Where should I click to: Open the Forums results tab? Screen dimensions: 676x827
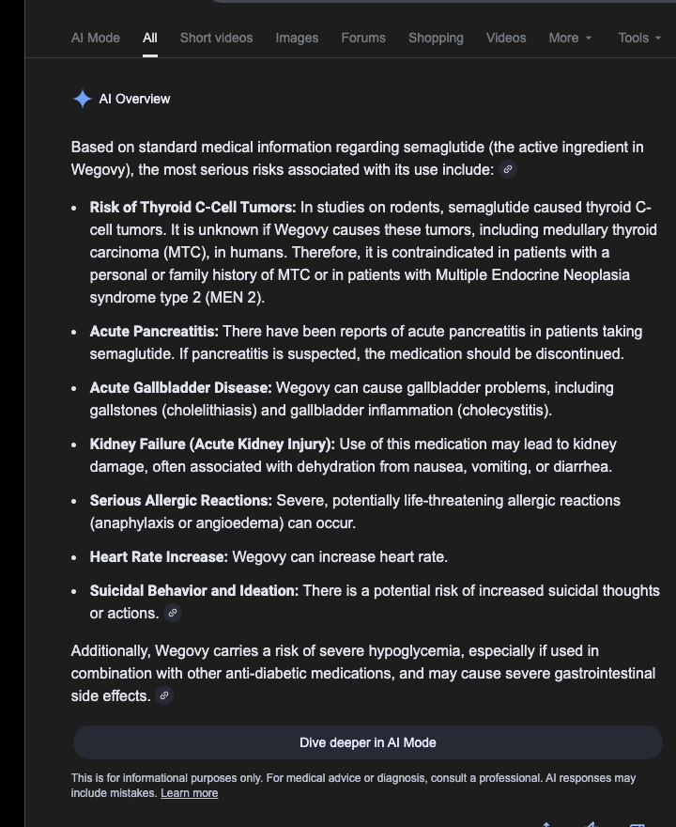pyautogui.click(x=363, y=38)
